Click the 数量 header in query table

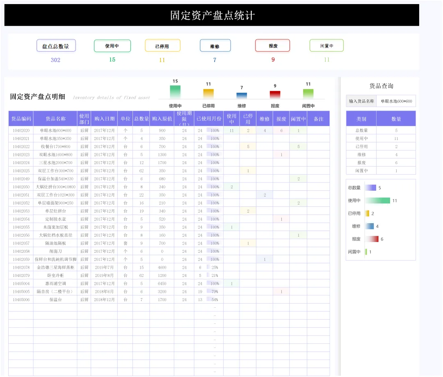tap(396, 119)
